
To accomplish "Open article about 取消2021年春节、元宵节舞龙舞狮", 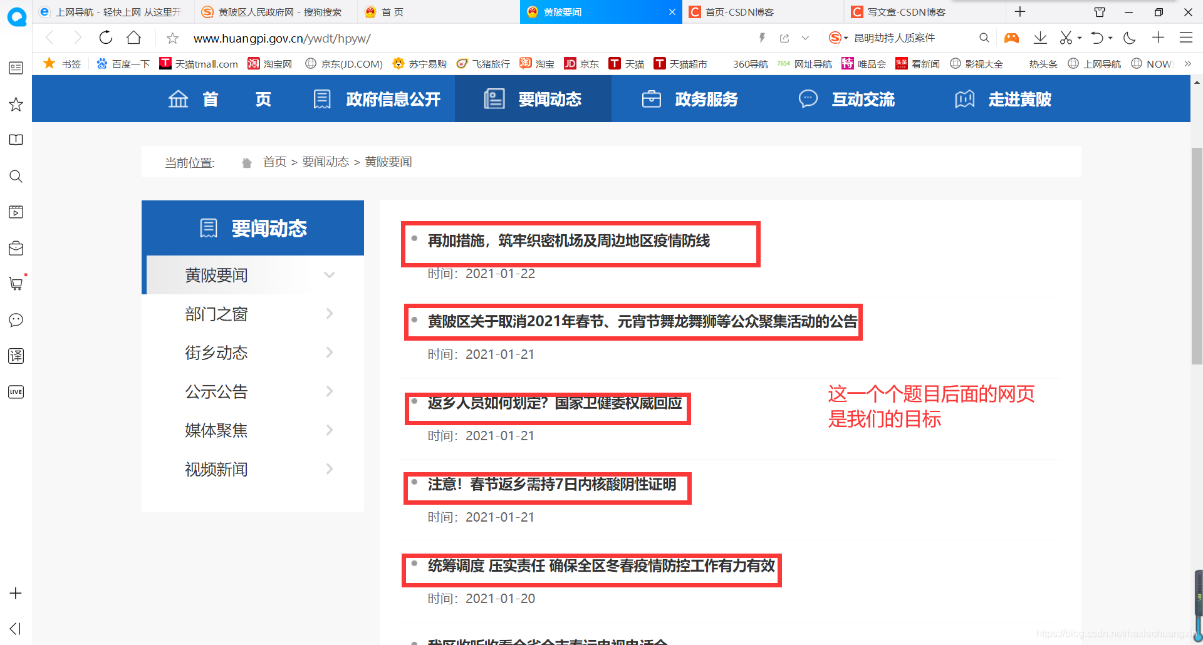I will 642,322.
